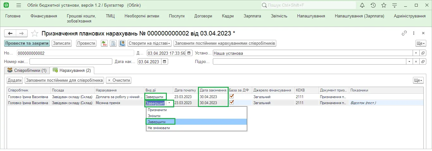
Task: Open the main menu hamburger icon
Action: pos(19,5)
